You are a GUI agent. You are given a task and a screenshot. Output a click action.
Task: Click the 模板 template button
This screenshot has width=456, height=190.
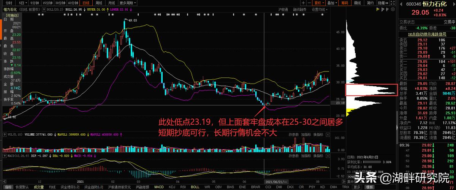[x=369, y=187]
